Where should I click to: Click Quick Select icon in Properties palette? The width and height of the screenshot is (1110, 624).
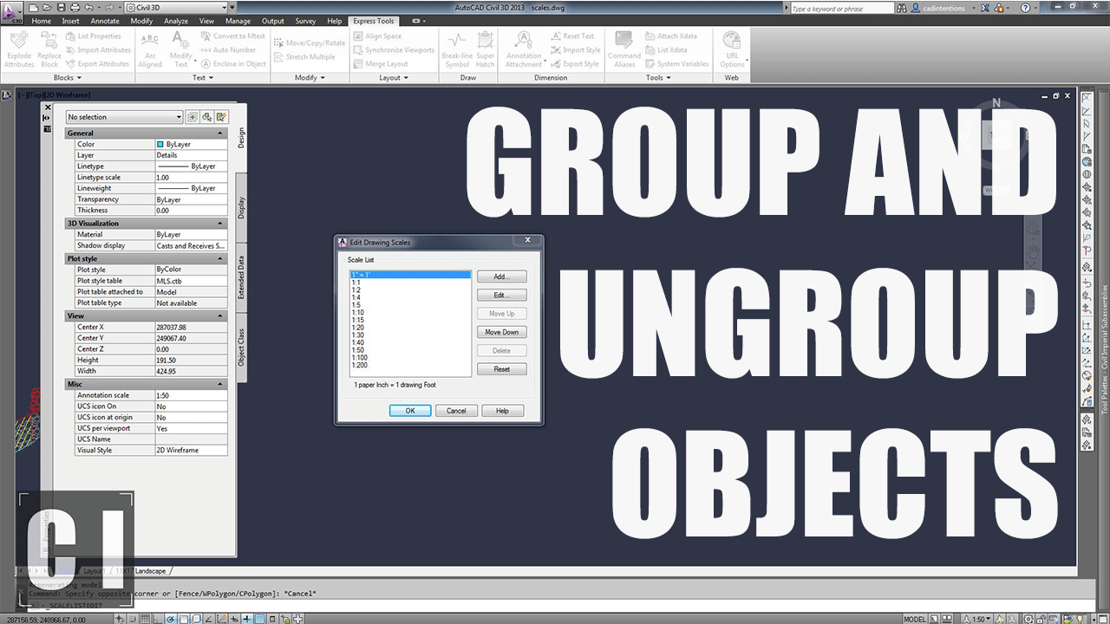coord(221,117)
